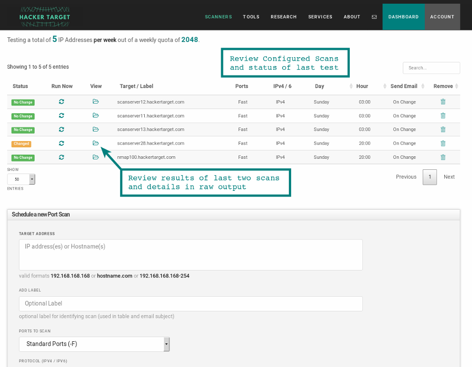Click the Status column header

coord(20,87)
